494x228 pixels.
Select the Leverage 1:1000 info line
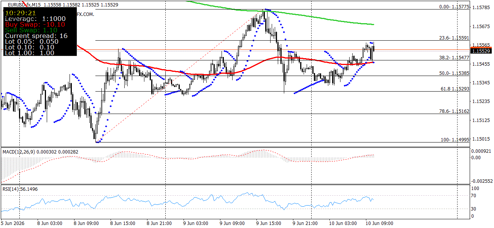point(35,19)
